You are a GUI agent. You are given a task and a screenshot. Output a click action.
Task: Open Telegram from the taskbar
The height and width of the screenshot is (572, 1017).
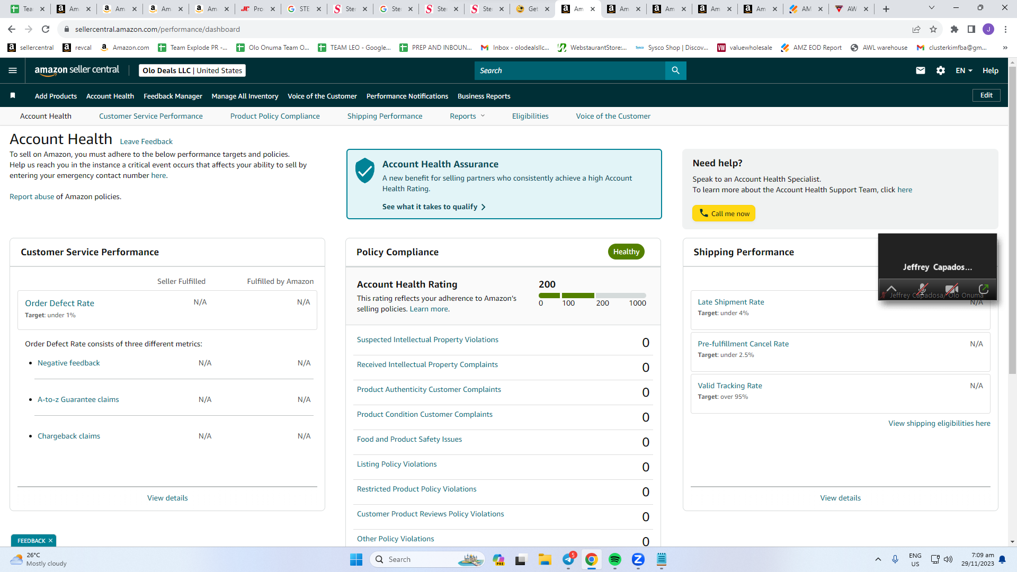point(568,559)
